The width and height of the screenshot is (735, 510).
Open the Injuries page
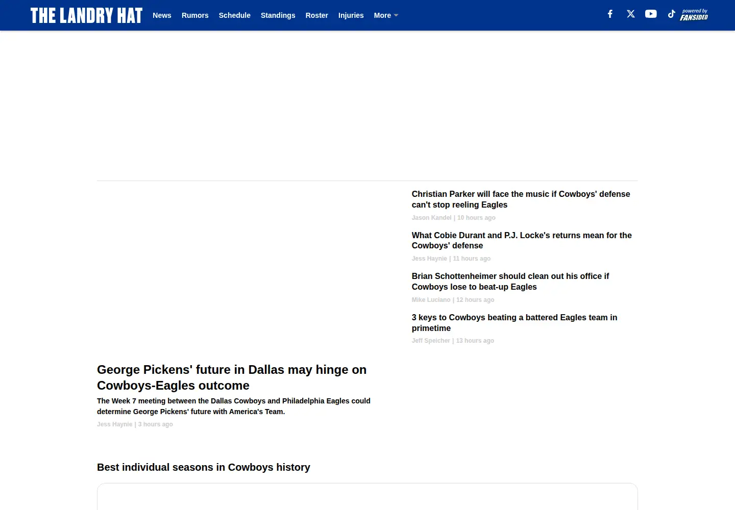351,15
